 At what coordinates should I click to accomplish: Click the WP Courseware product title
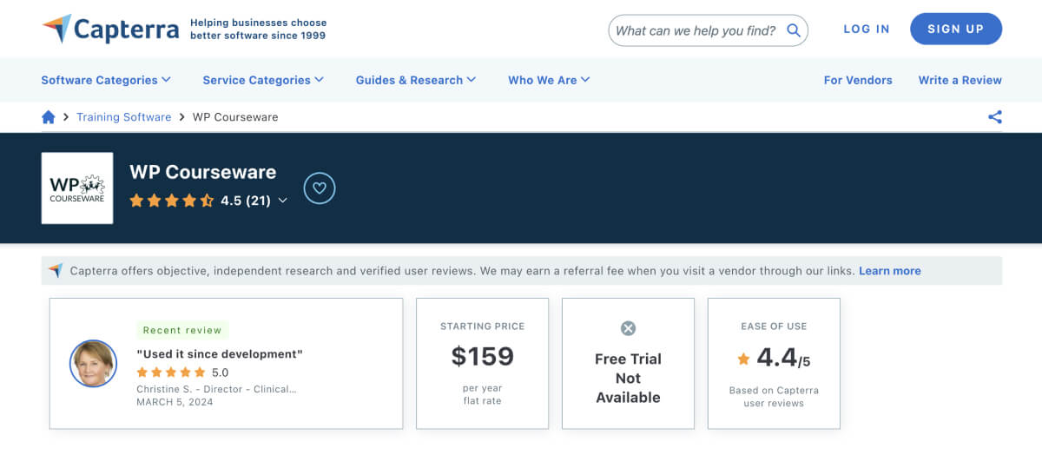click(203, 172)
